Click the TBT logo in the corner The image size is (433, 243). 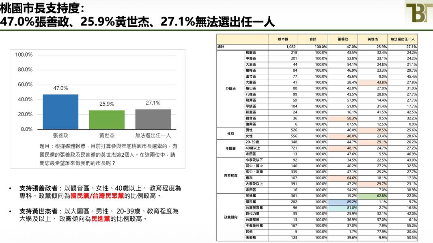(419, 13)
